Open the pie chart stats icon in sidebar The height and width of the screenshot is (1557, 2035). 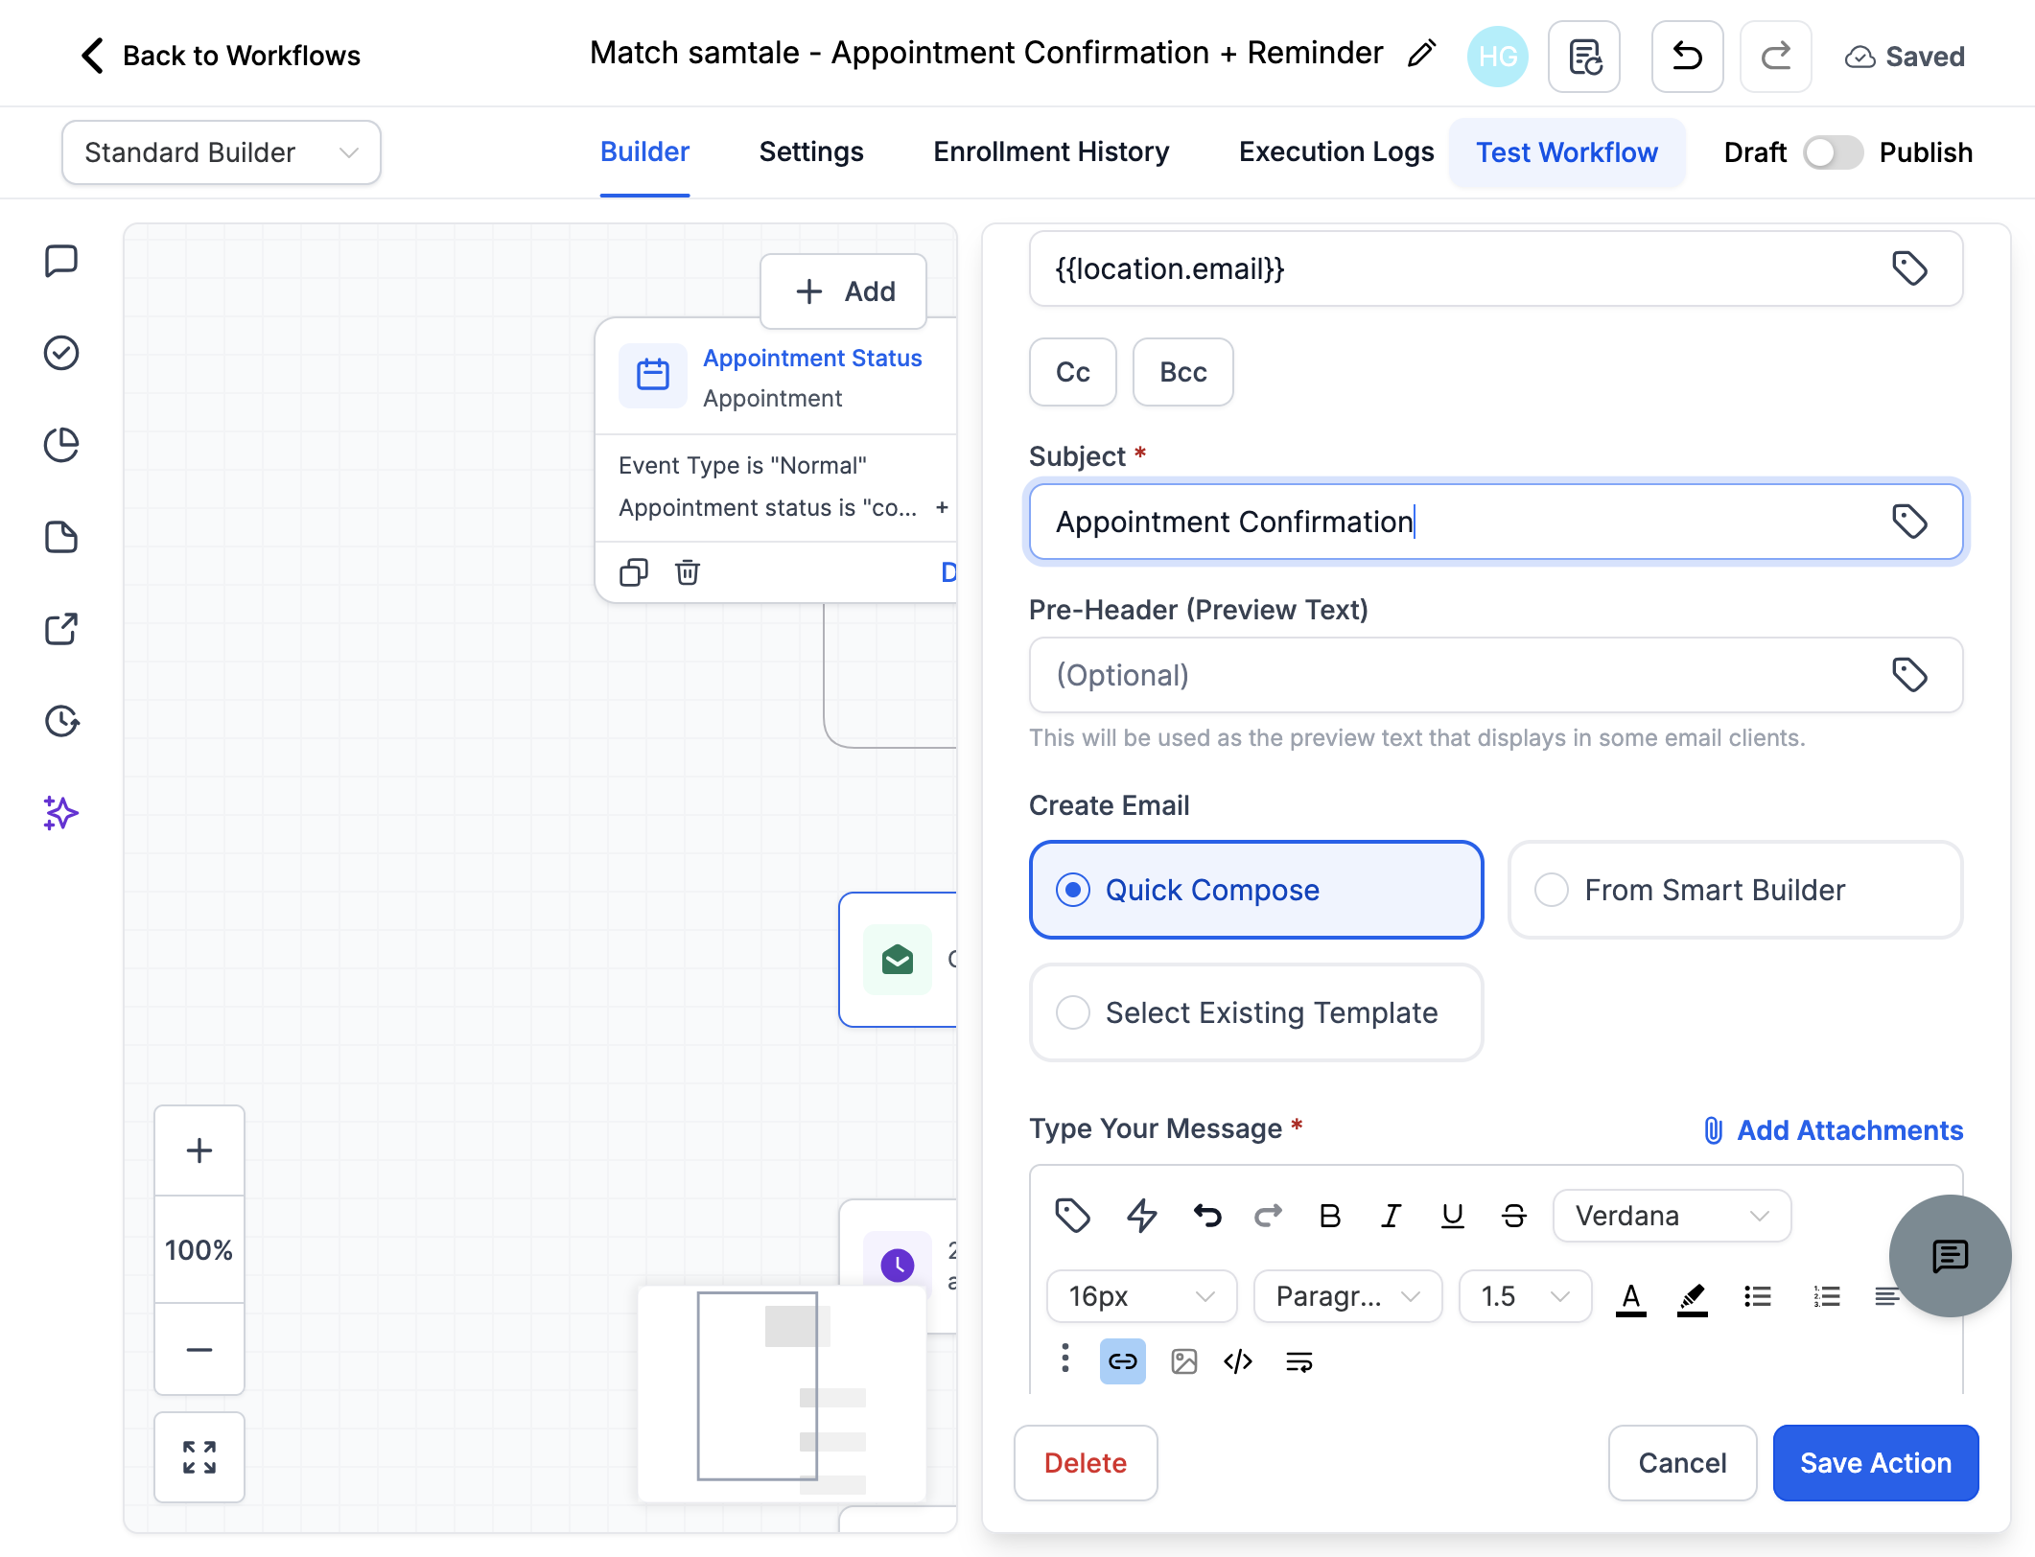[x=61, y=445]
